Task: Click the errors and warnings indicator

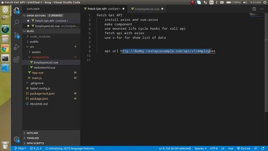Action: 36,148
